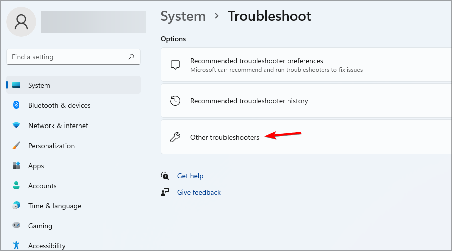Click the Apps icon in sidebar
Image resolution: width=452 pixels, height=251 pixels.
16,165
